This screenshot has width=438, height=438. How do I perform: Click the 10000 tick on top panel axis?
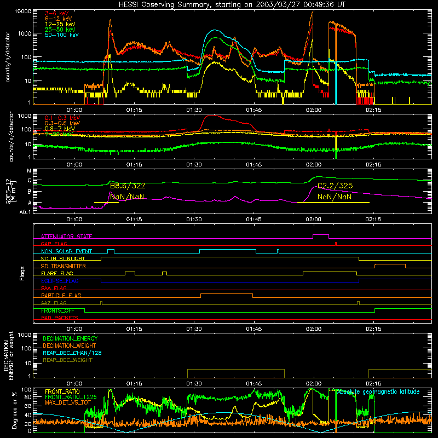pos(23,11)
